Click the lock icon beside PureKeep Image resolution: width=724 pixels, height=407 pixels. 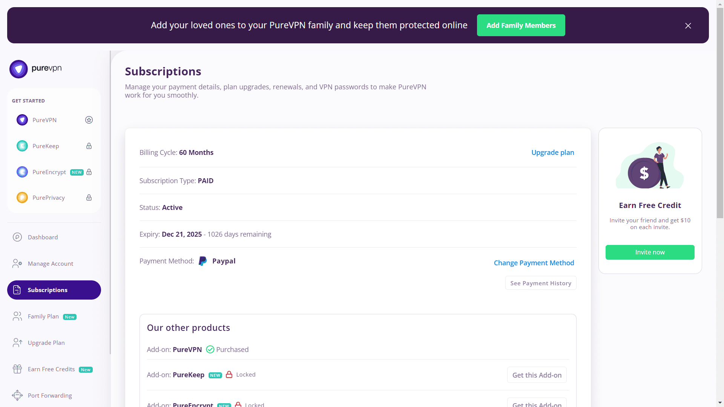(x=89, y=146)
